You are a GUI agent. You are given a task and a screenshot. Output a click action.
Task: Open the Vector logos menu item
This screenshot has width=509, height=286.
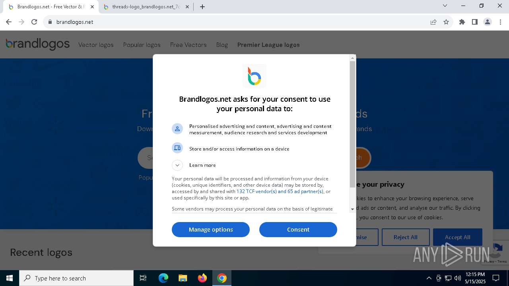[x=96, y=45]
